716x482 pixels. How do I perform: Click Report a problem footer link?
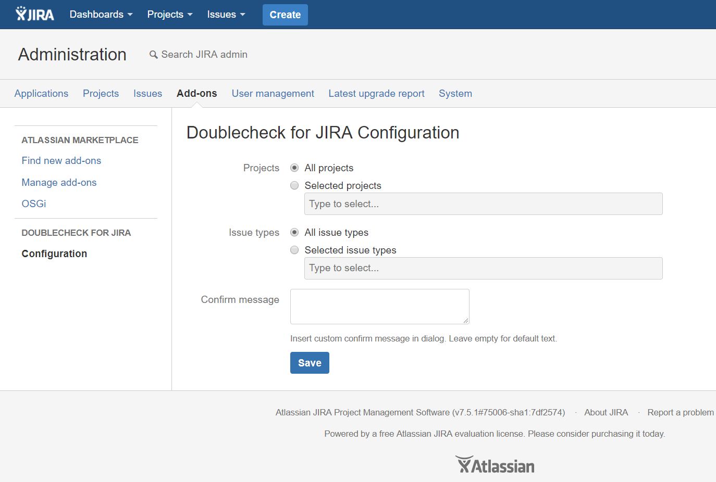point(681,413)
